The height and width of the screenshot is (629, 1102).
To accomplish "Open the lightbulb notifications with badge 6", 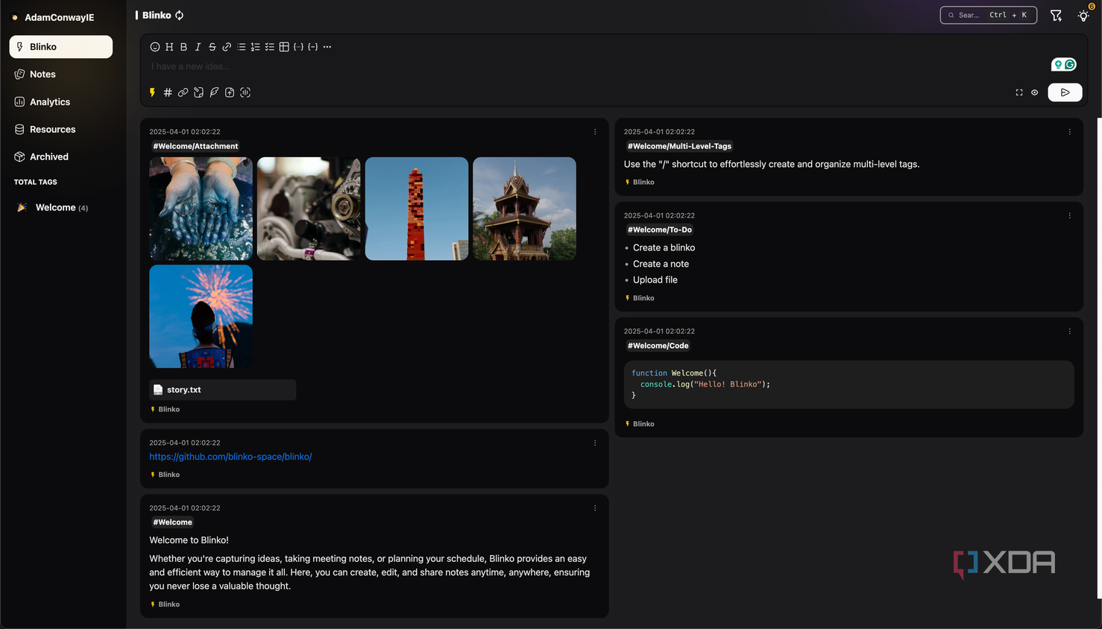I will tap(1083, 15).
